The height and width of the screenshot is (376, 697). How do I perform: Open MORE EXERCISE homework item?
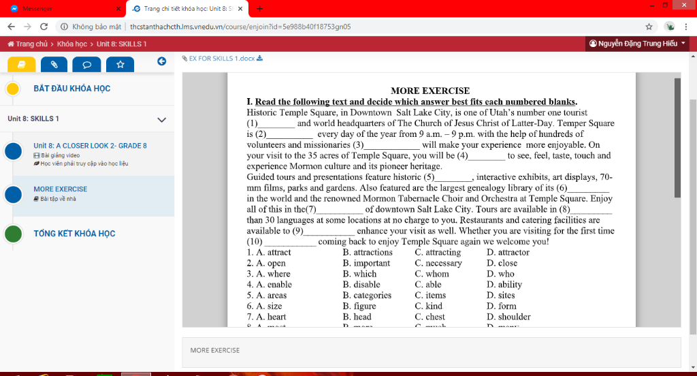(61, 189)
